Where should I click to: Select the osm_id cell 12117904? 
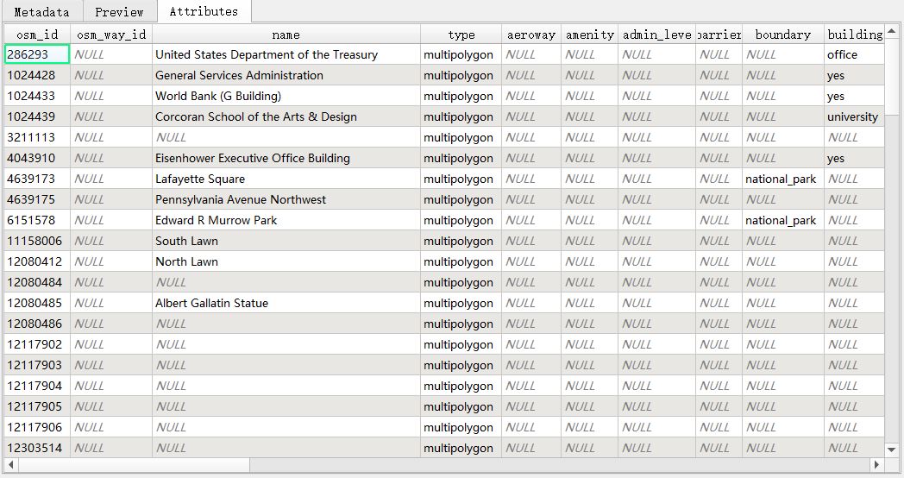37,387
